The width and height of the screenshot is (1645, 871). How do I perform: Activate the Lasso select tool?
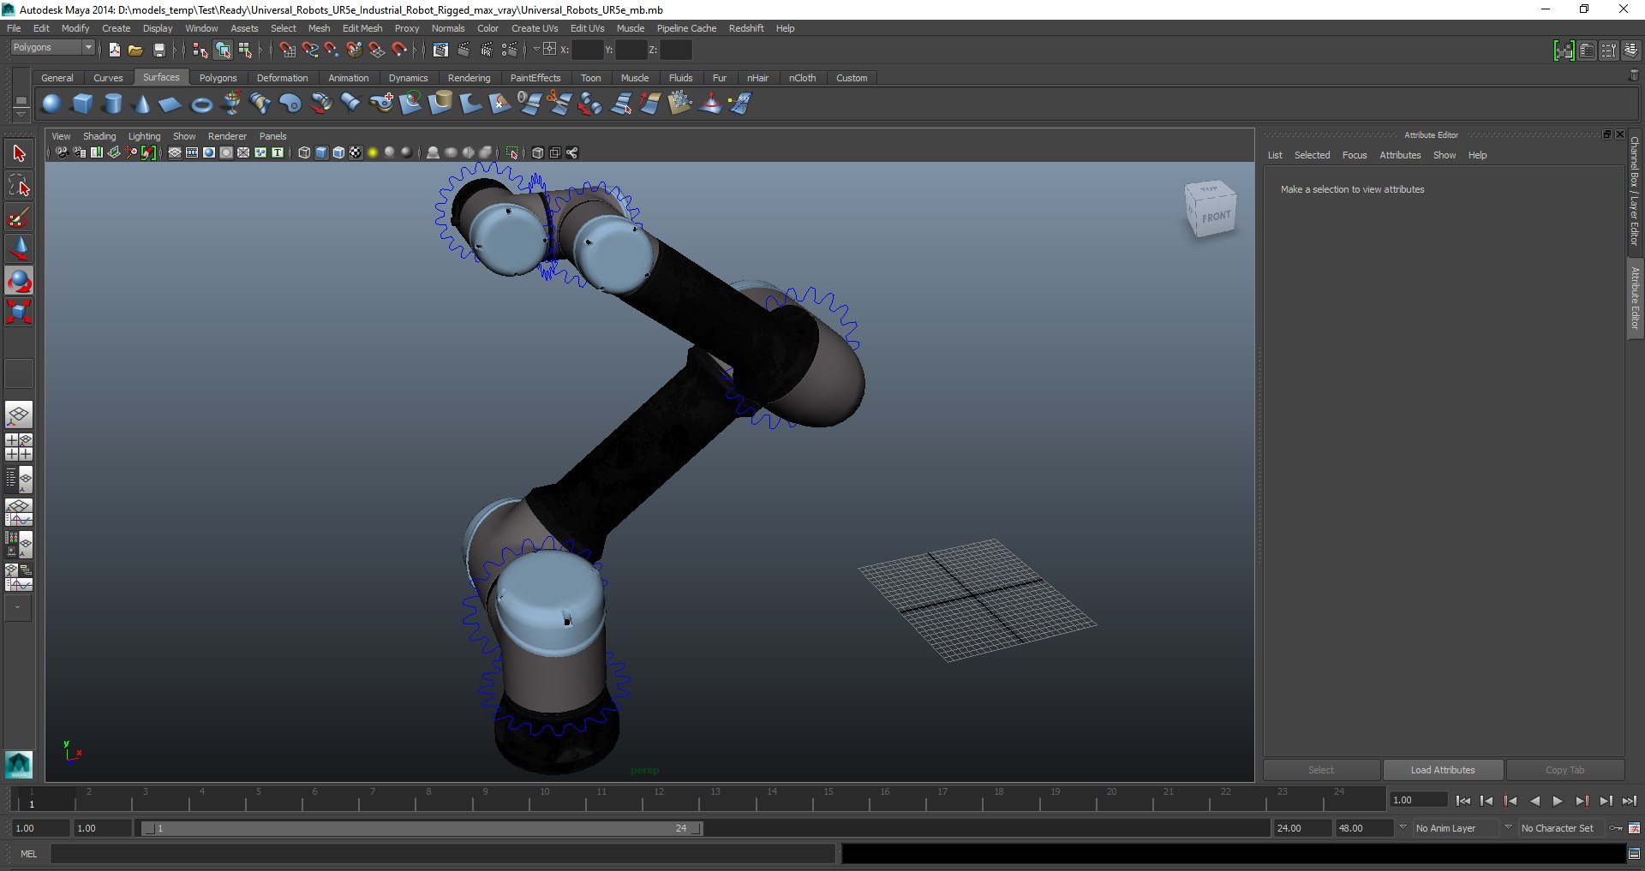point(19,186)
